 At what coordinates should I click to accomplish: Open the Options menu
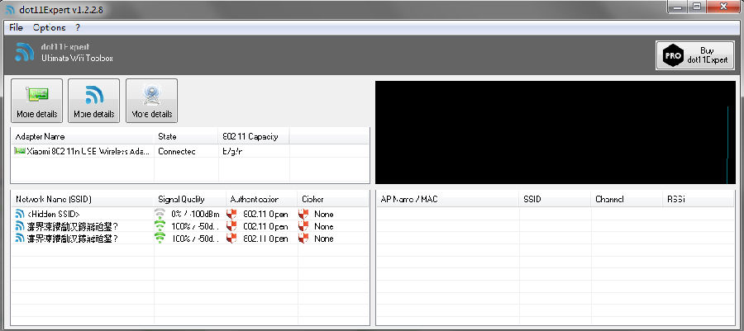click(49, 27)
